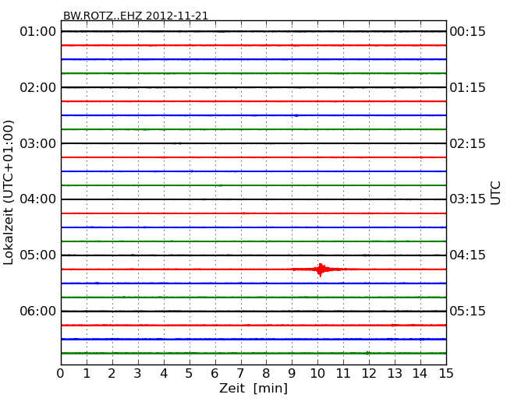Click x-axis tick label 3
This screenshot has height=405, width=507.
(138, 374)
